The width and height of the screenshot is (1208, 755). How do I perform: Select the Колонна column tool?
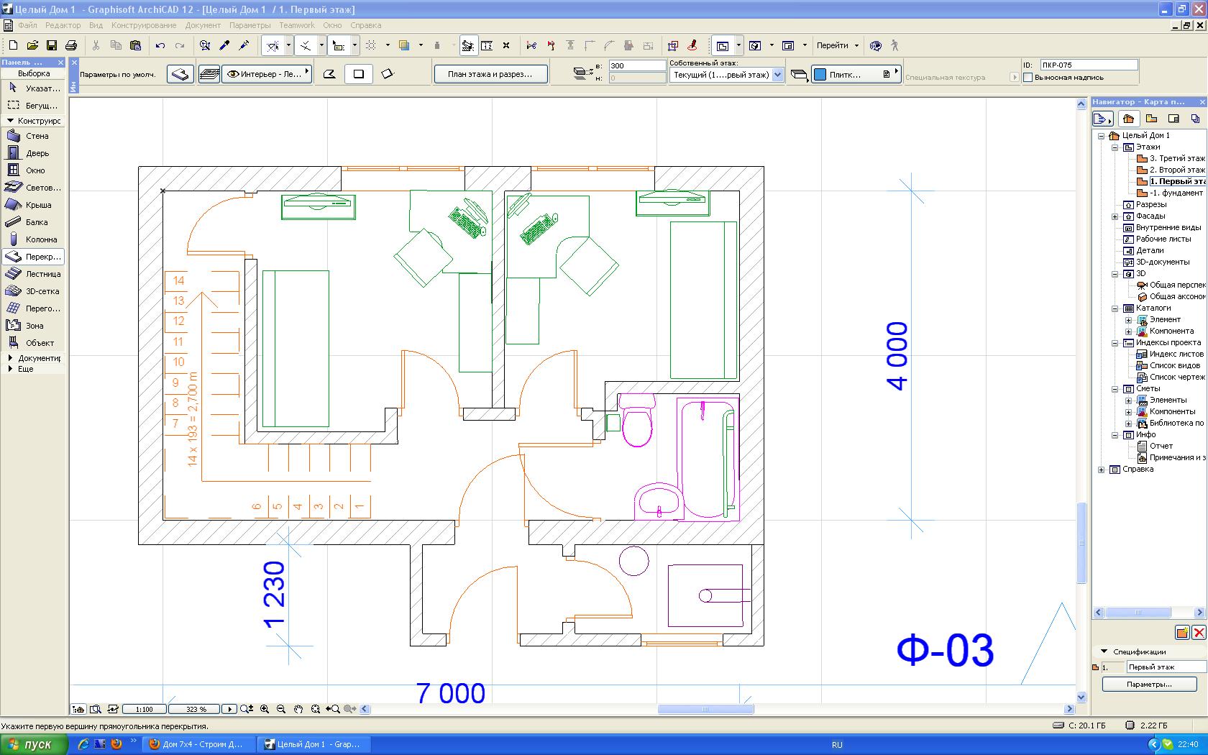click(x=33, y=239)
